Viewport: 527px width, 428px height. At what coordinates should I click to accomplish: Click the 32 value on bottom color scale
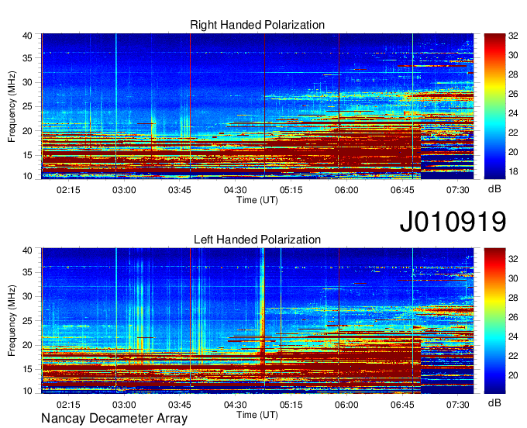pos(513,259)
